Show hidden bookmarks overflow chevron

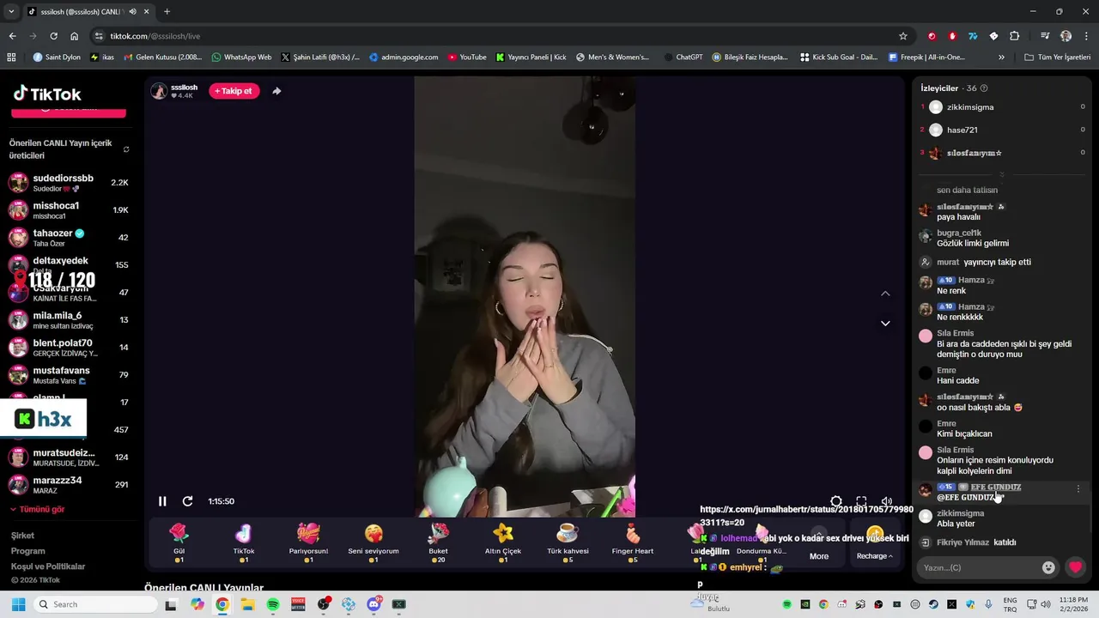[x=1001, y=58]
